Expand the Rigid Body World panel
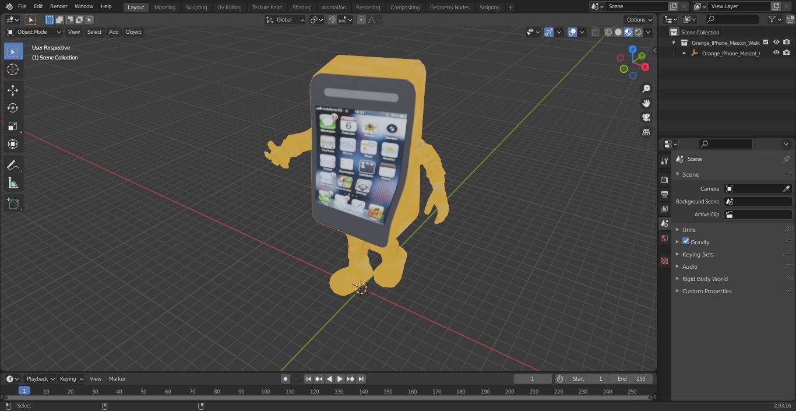The width and height of the screenshot is (796, 411). [705, 279]
